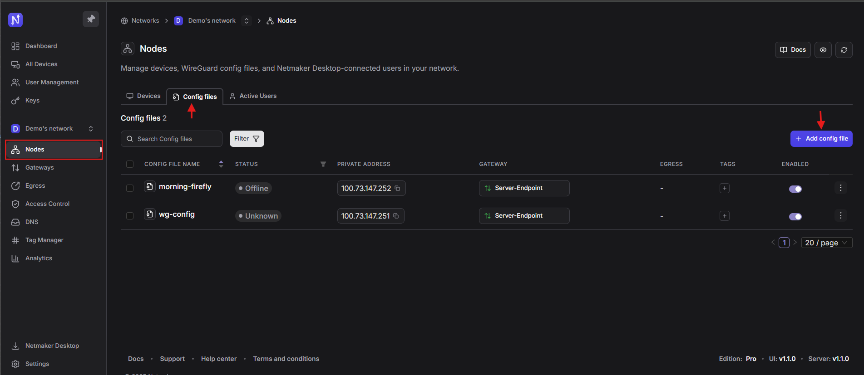
Task: Click the Netmaker logo
Action: pos(15,20)
